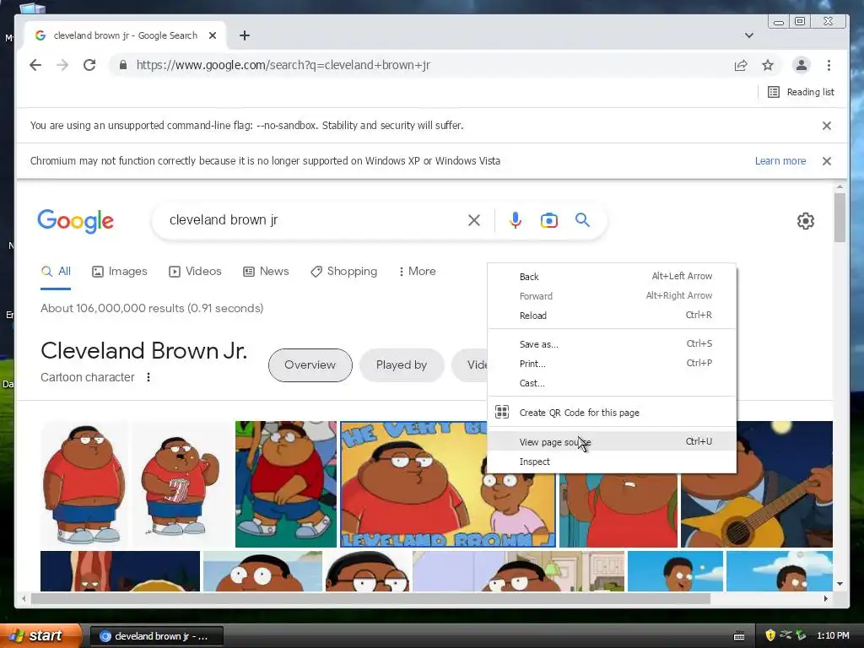The image size is (864, 648).
Task: Open Google settings gear
Action: [806, 221]
